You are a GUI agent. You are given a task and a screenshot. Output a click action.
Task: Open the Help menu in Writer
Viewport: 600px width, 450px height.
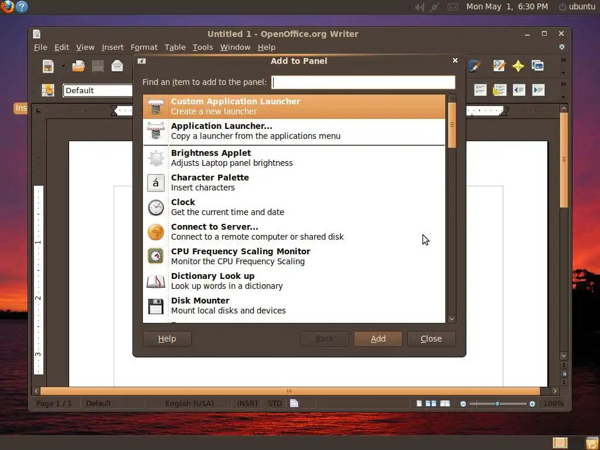pyautogui.click(x=267, y=47)
